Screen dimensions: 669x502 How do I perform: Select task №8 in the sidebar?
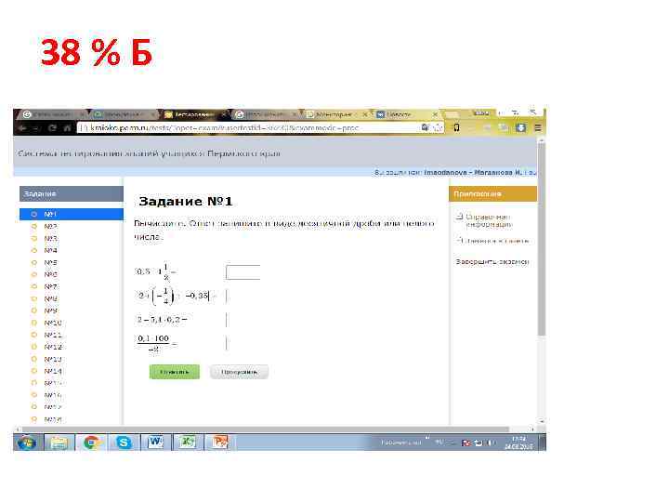(x=51, y=298)
